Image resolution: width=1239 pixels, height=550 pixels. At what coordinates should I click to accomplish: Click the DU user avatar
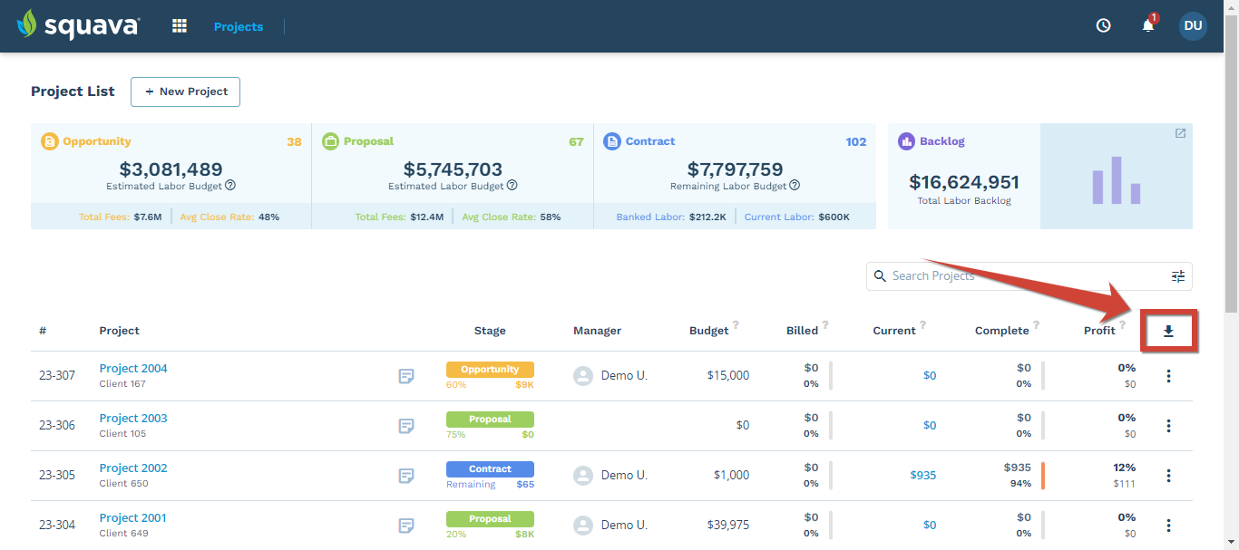(1193, 25)
